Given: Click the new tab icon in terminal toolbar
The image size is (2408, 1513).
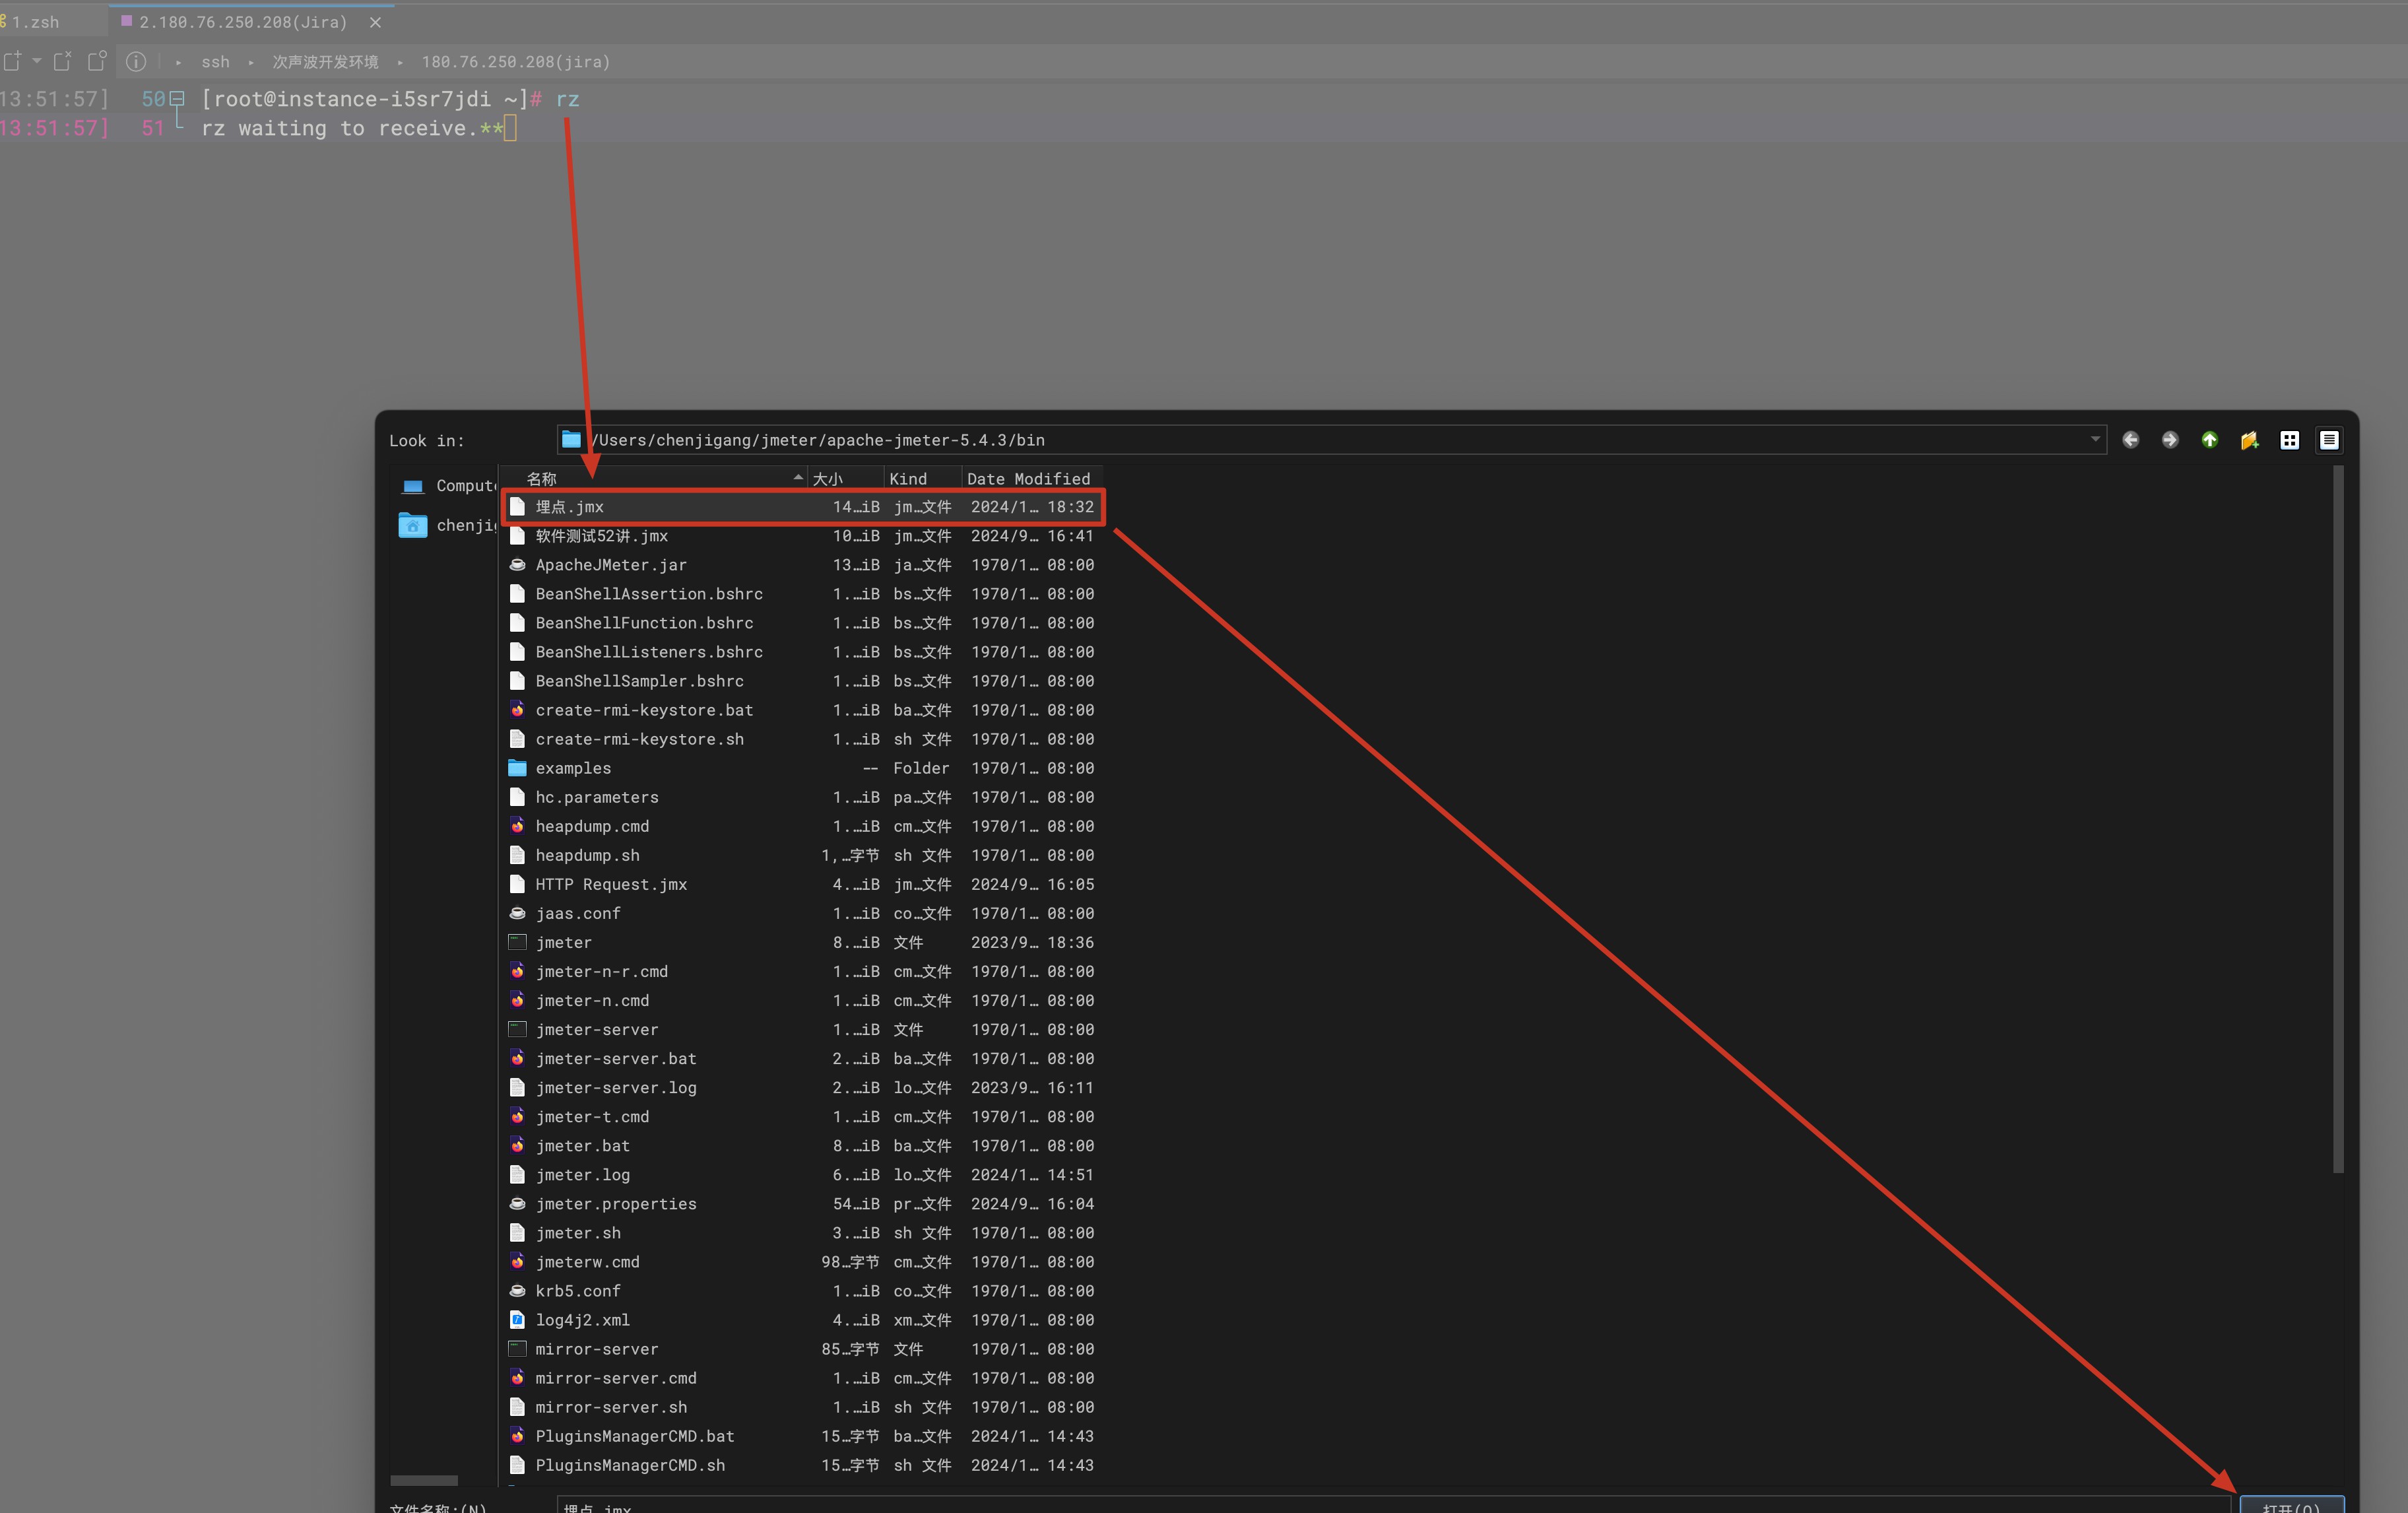Looking at the screenshot, I should pos(12,61).
